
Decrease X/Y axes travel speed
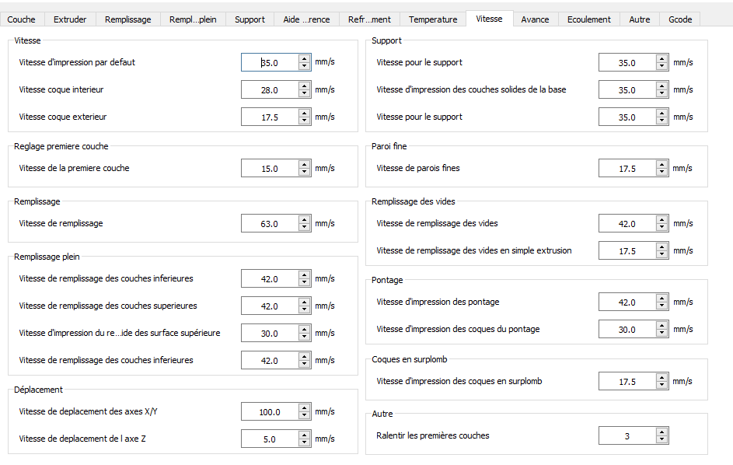coord(304,416)
